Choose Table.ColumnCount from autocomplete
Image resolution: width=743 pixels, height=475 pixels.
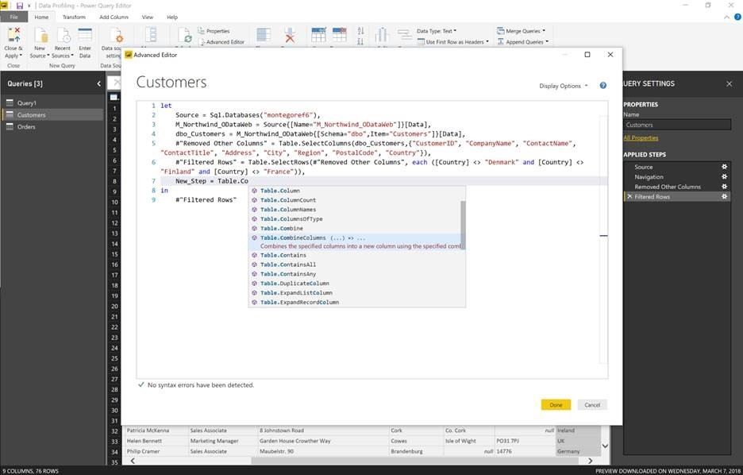[356, 200]
